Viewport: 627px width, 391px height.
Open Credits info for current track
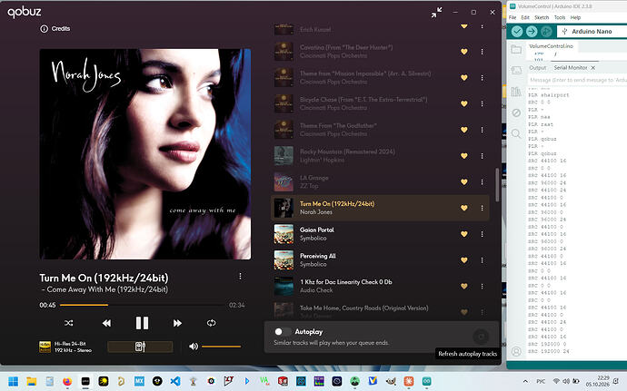click(x=55, y=29)
